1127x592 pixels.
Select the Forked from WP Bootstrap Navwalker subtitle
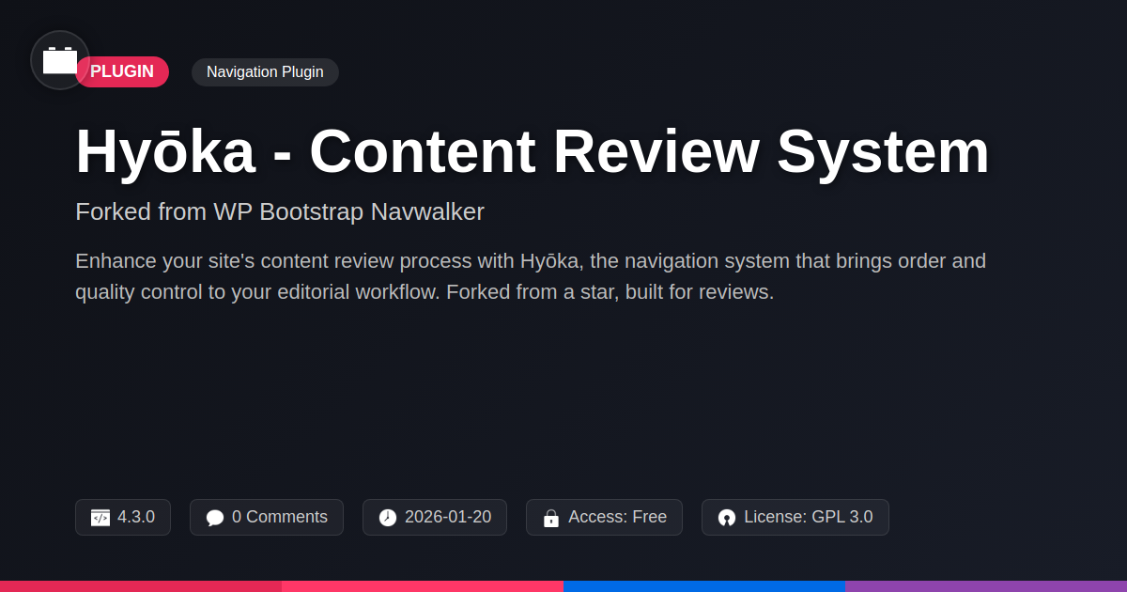click(280, 211)
